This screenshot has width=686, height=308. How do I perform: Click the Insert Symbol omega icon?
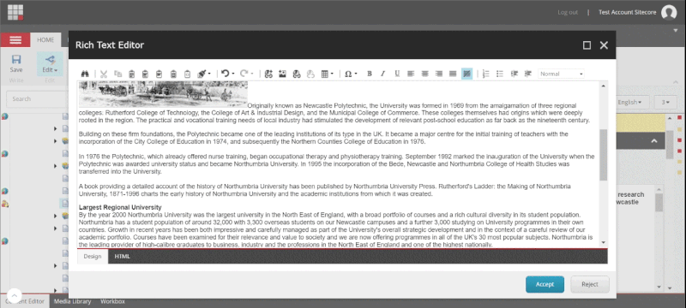click(x=348, y=74)
